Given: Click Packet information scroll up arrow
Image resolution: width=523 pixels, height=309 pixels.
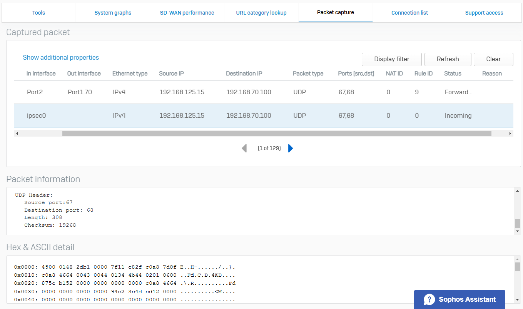Looking at the screenshot, I should click(x=517, y=191).
